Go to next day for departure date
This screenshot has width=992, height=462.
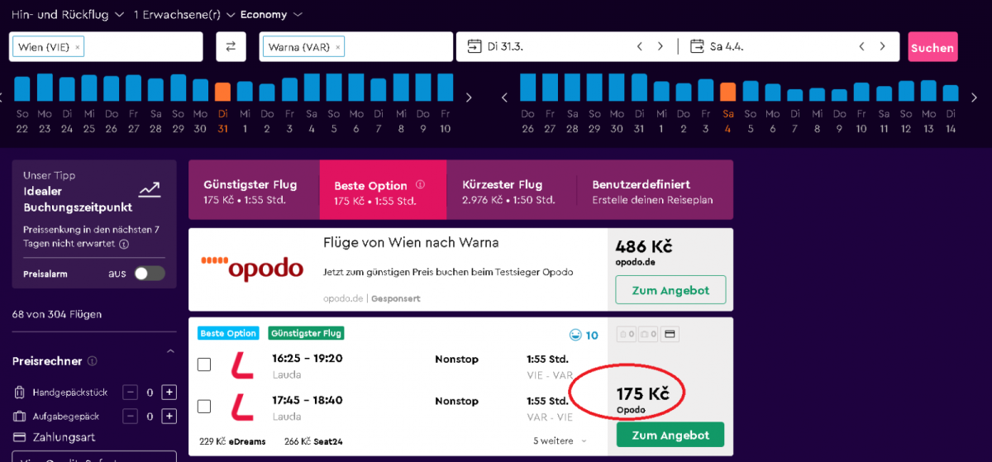(x=660, y=47)
